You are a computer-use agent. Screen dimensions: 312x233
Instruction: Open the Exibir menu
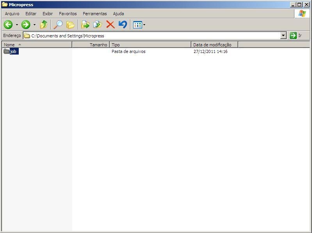[x=48, y=14]
